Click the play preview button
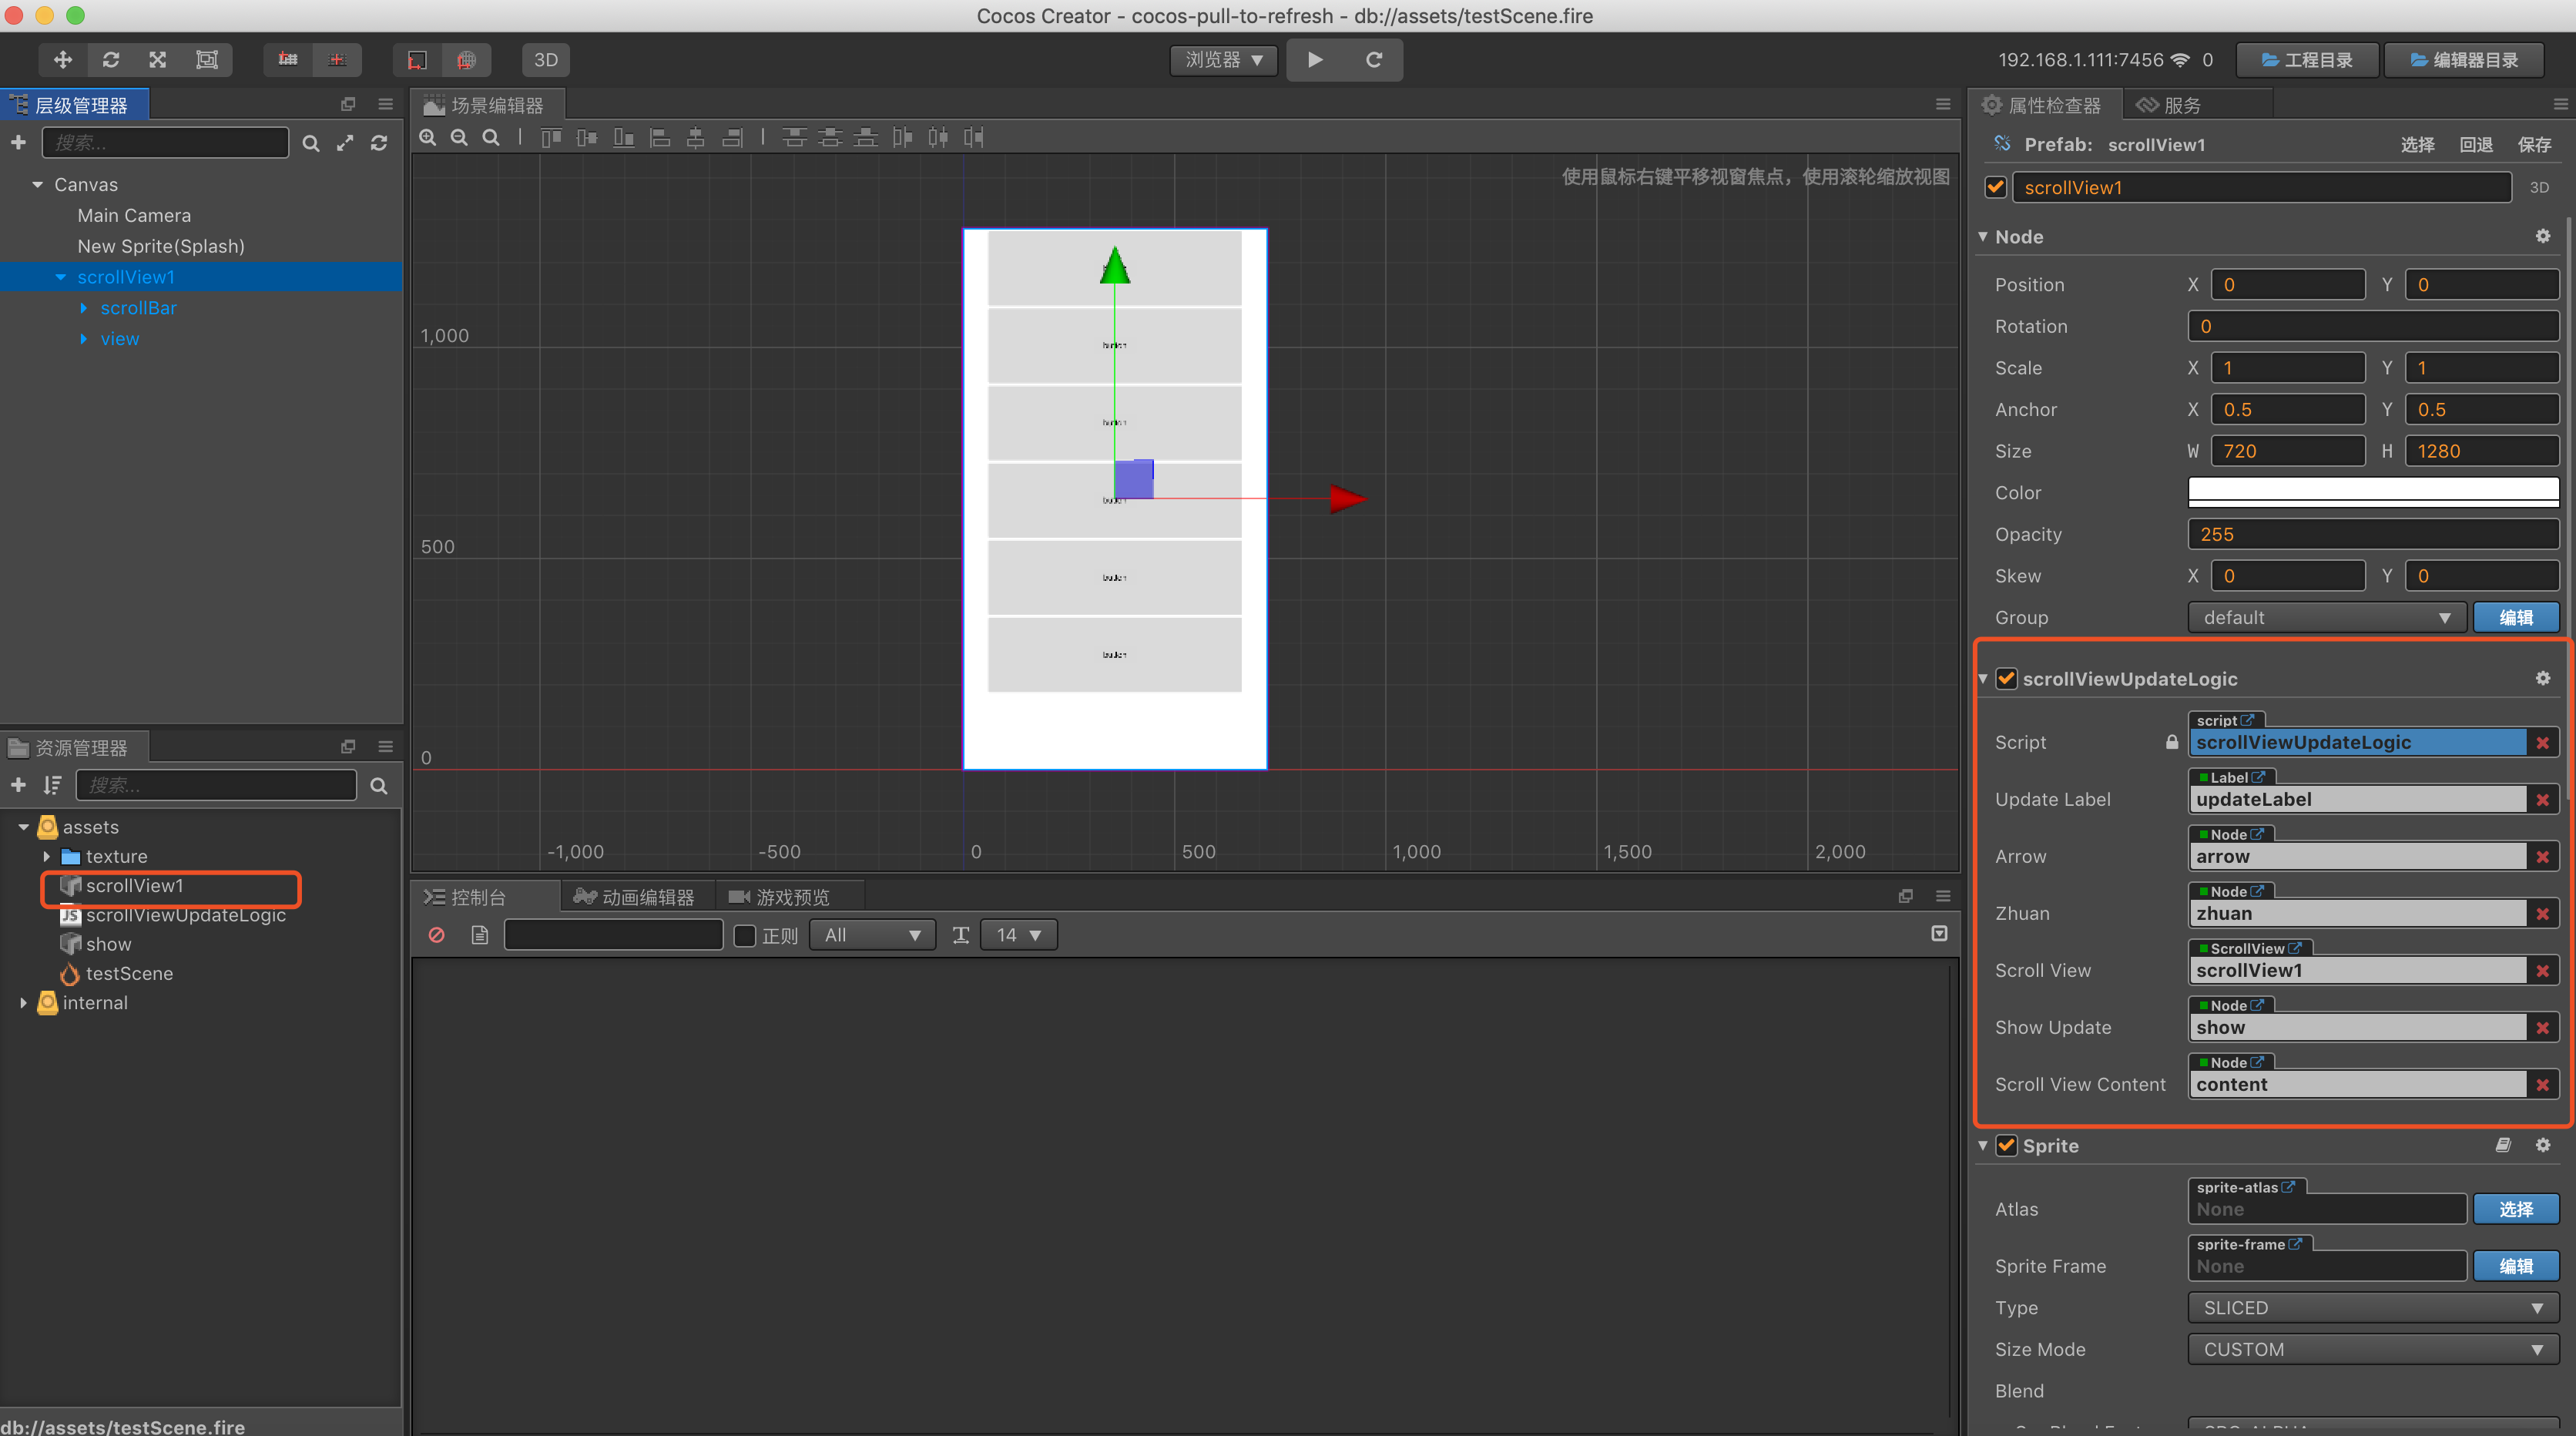This screenshot has width=2576, height=1436. [x=1315, y=60]
